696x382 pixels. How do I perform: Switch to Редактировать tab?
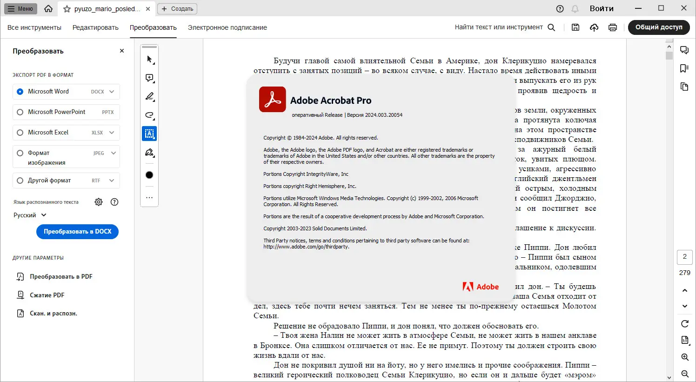point(95,27)
